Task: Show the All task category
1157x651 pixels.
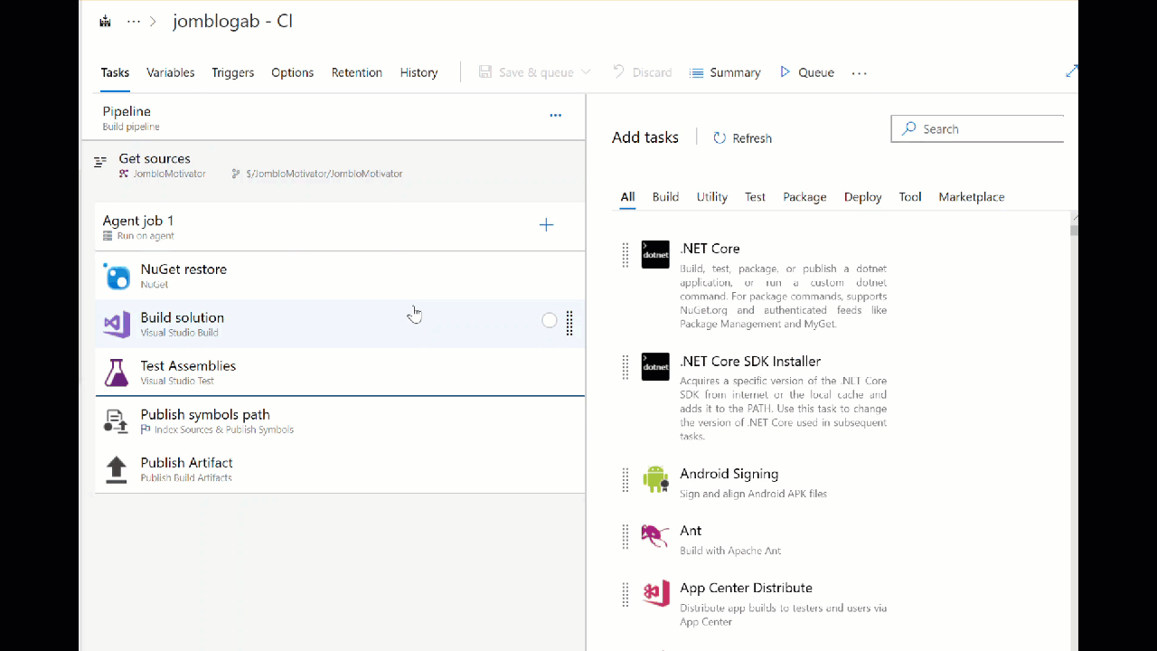Action: [627, 197]
